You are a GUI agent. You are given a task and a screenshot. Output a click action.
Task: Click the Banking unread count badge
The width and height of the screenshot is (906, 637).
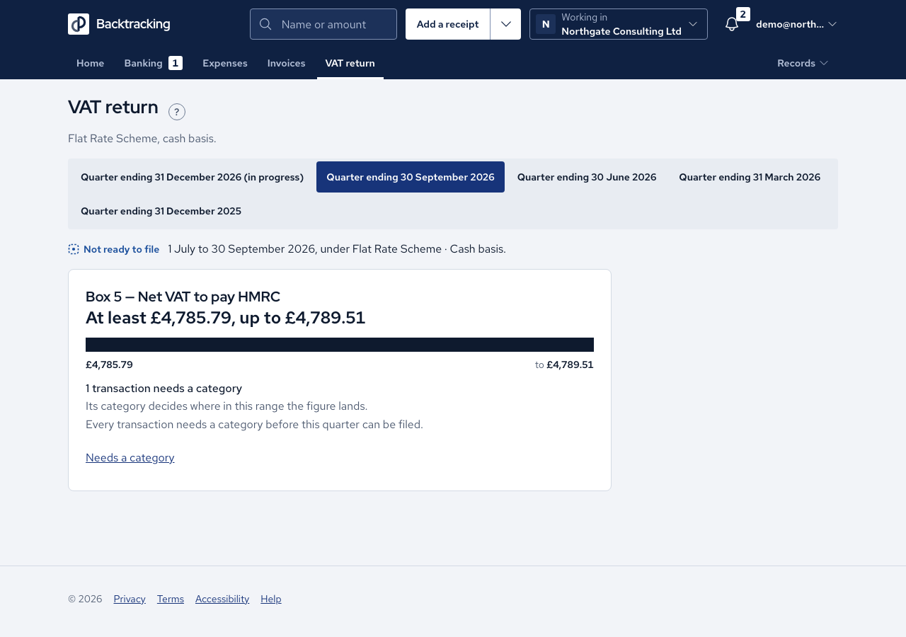176,63
